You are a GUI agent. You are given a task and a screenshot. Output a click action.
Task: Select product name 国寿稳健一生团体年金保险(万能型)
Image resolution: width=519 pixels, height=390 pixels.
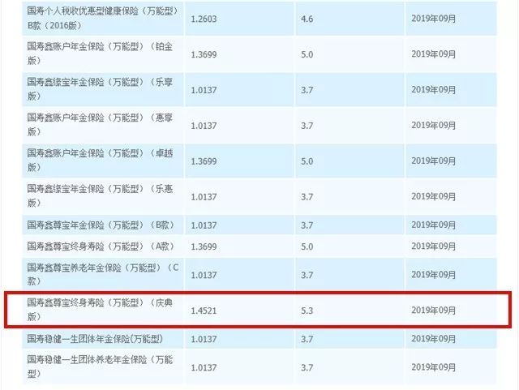95,339
